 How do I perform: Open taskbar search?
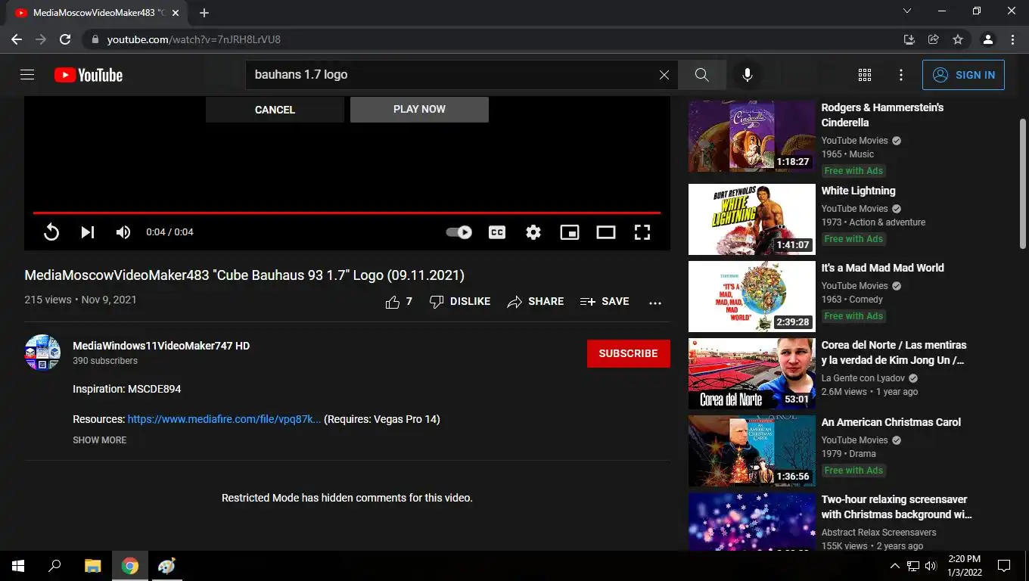point(54,566)
